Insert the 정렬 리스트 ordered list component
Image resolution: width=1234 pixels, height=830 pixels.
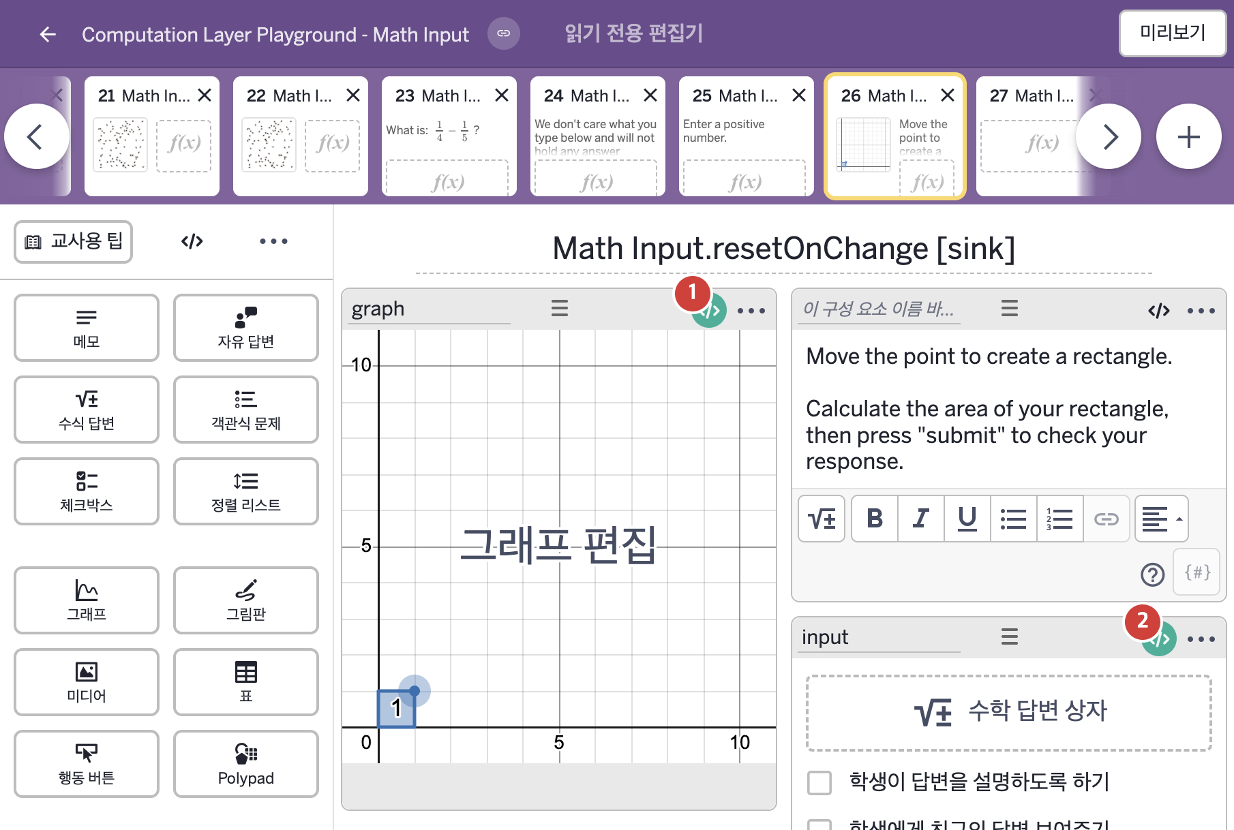coord(246,491)
